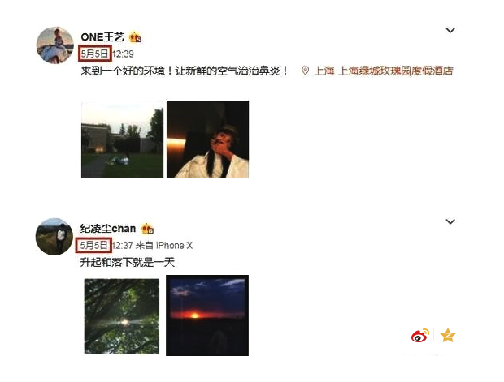Click the gold star icon

pyautogui.click(x=448, y=336)
